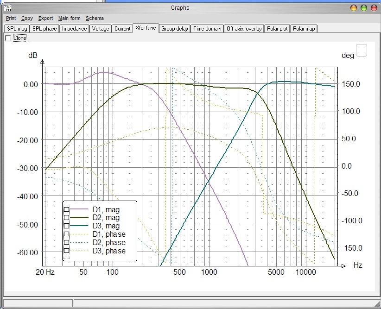Click the D1, phase legend label
381x309 pixels.
coord(109,234)
